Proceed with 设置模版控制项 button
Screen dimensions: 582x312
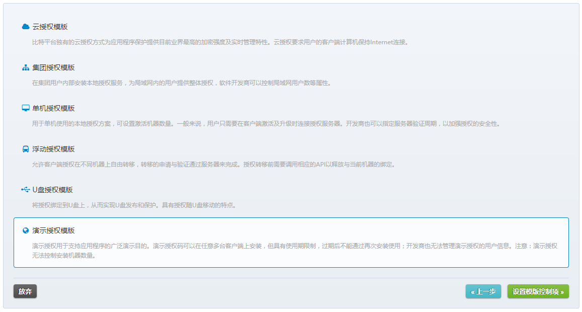[x=538, y=291]
